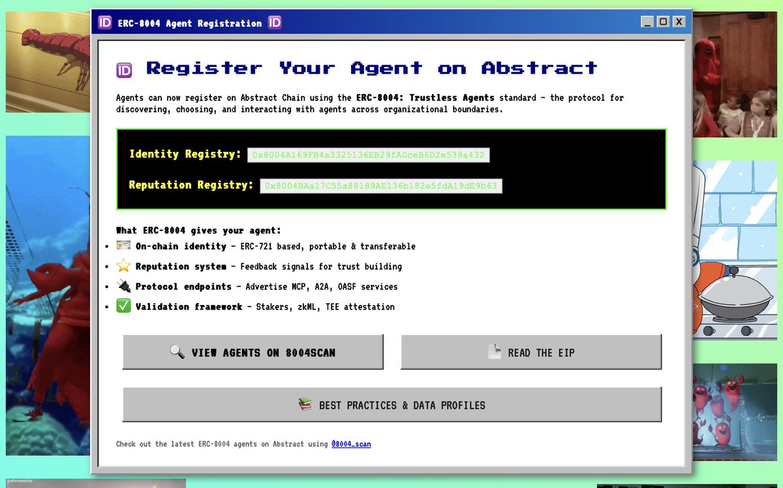Click the purple ID icon beside the main heading
Viewport: 783px width, 488px height.
(x=124, y=70)
